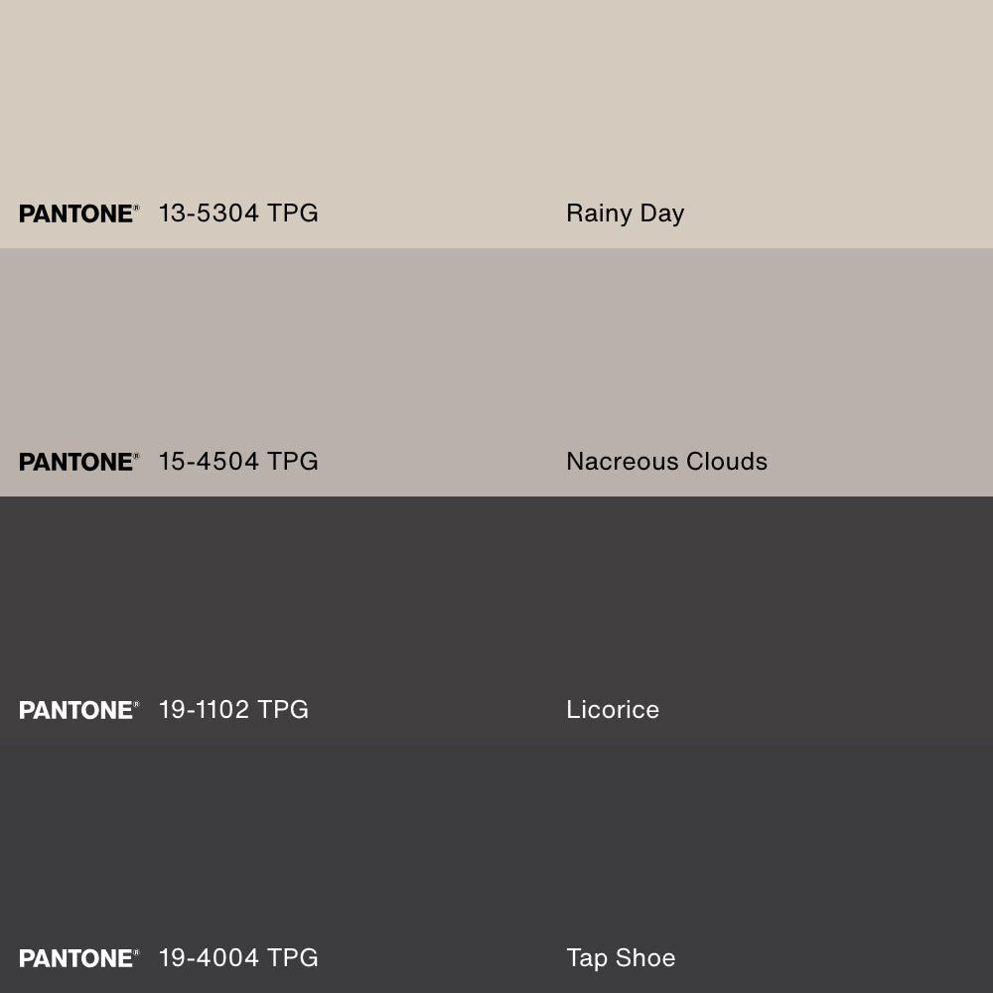The width and height of the screenshot is (993, 993).
Task: Click the TPG suffix after 19-1102
Action: click(283, 710)
